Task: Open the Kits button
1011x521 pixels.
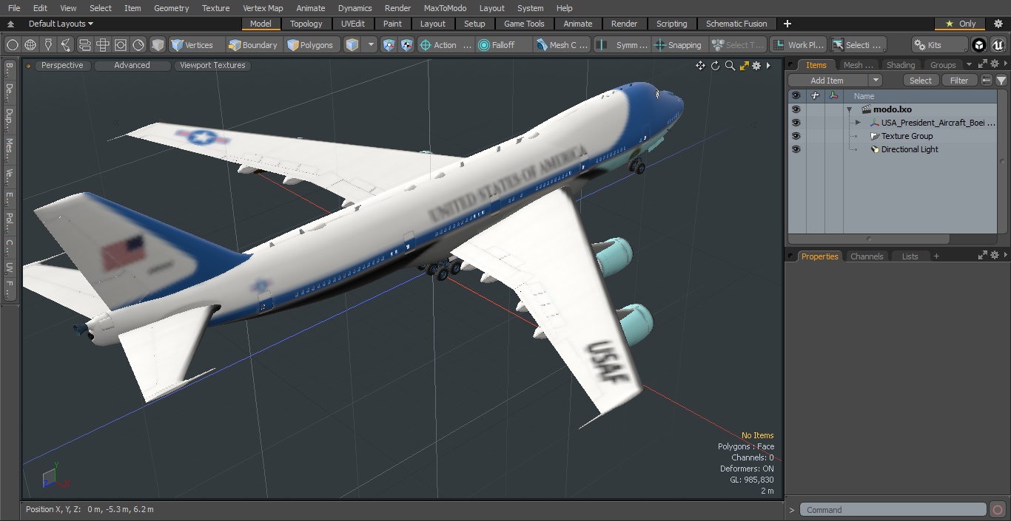Action: [x=940, y=45]
